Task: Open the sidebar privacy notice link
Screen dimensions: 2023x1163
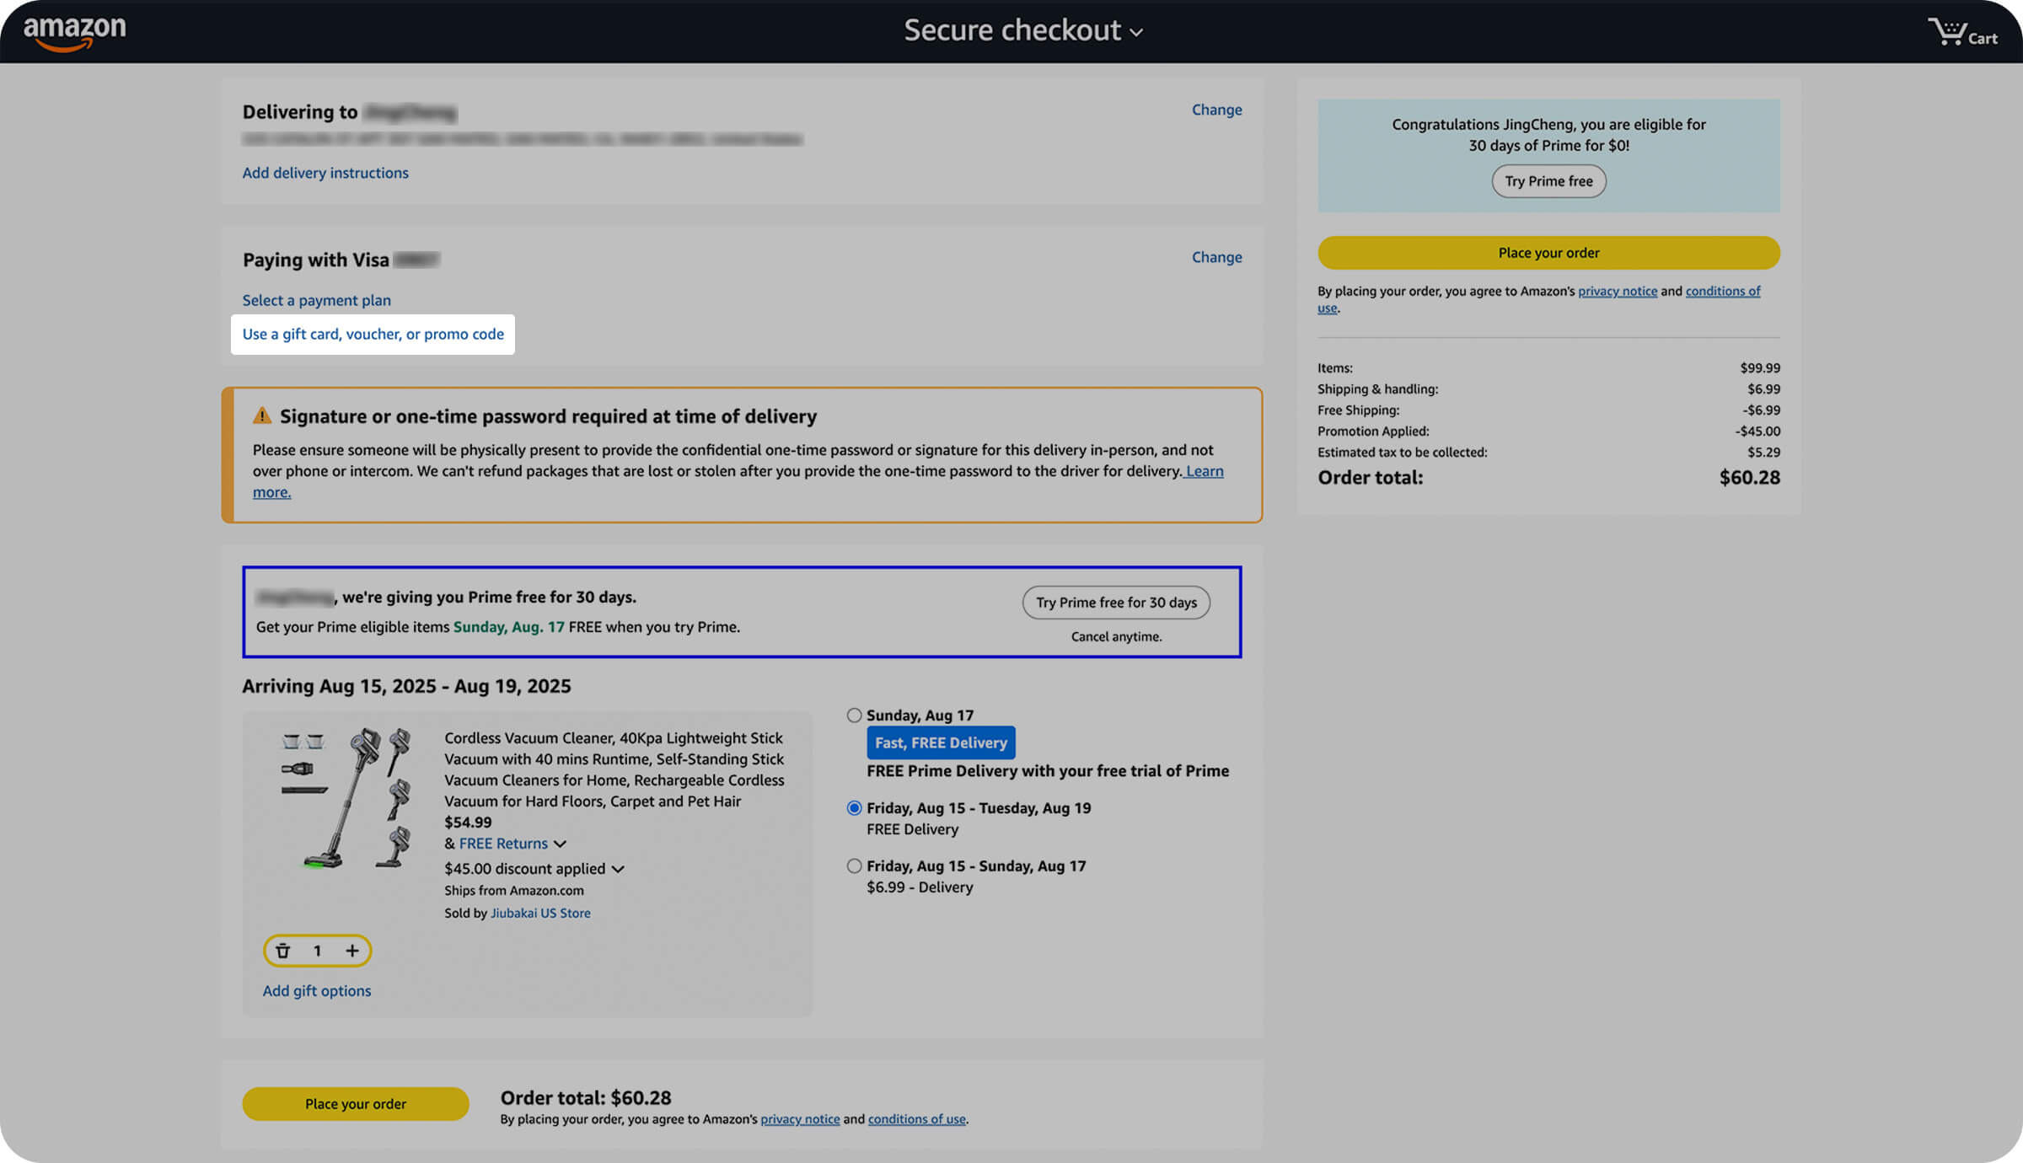Action: pyautogui.click(x=1618, y=291)
